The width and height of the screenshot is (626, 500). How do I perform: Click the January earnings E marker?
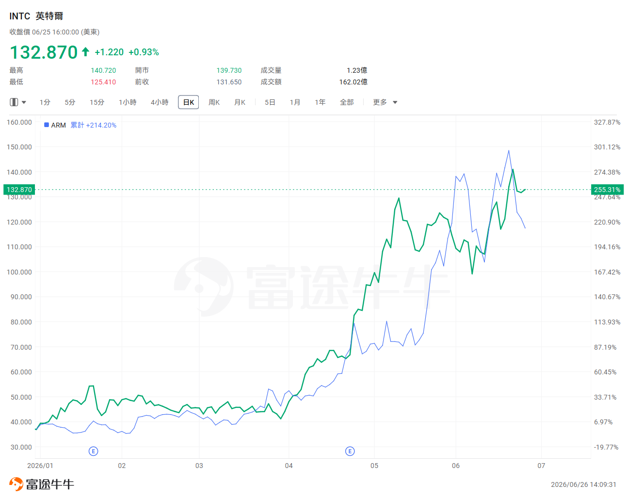94,452
